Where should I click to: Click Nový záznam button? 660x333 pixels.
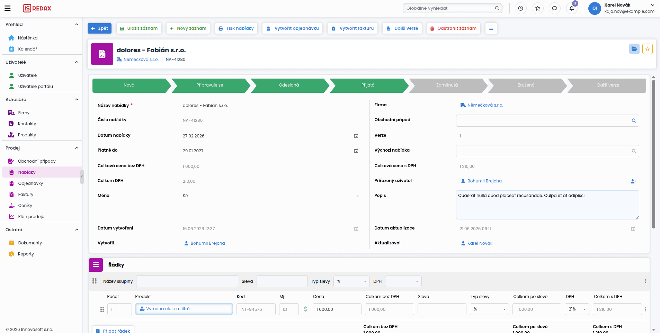[188, 28]
